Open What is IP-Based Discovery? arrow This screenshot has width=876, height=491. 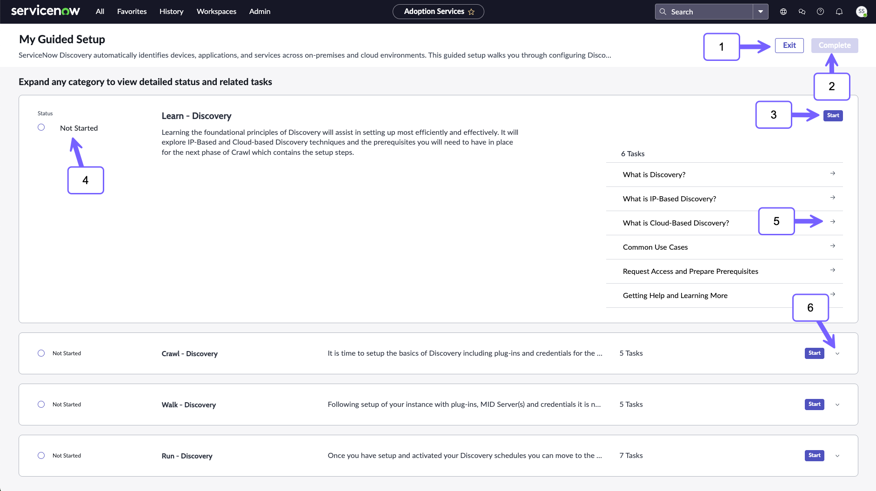click(x=833, y=198)
